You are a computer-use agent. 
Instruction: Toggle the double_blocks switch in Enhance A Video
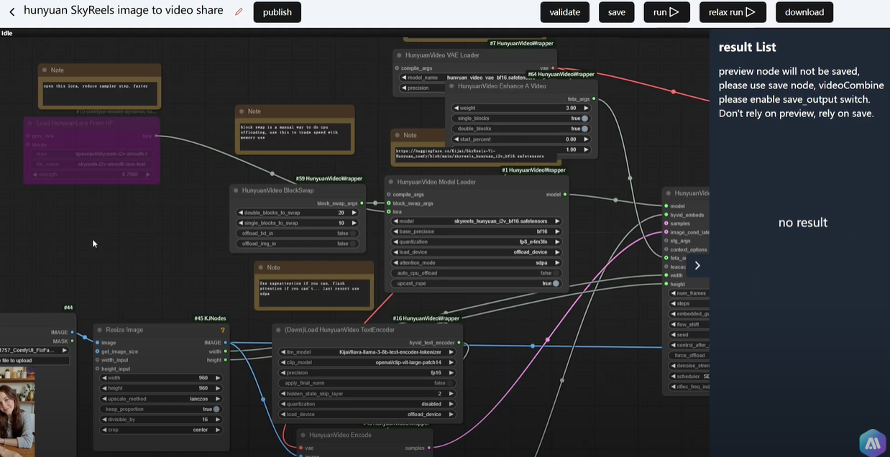[x=585, y=129]
